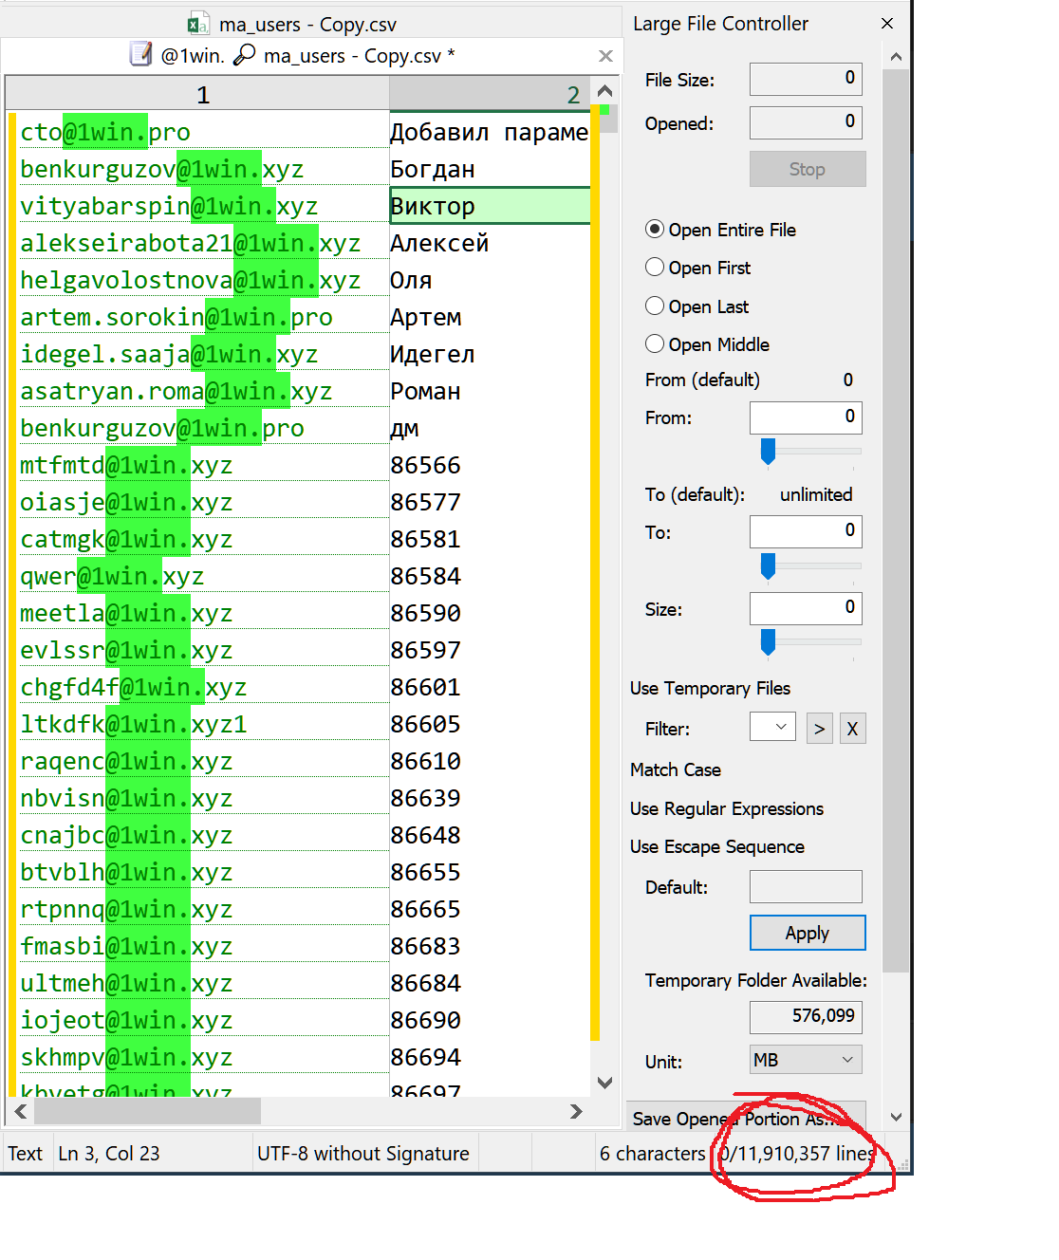This screenshot has width=1059, height=1260.
Task: Select column 2 header
Action: pyautogui.click(x=490, y=94)
